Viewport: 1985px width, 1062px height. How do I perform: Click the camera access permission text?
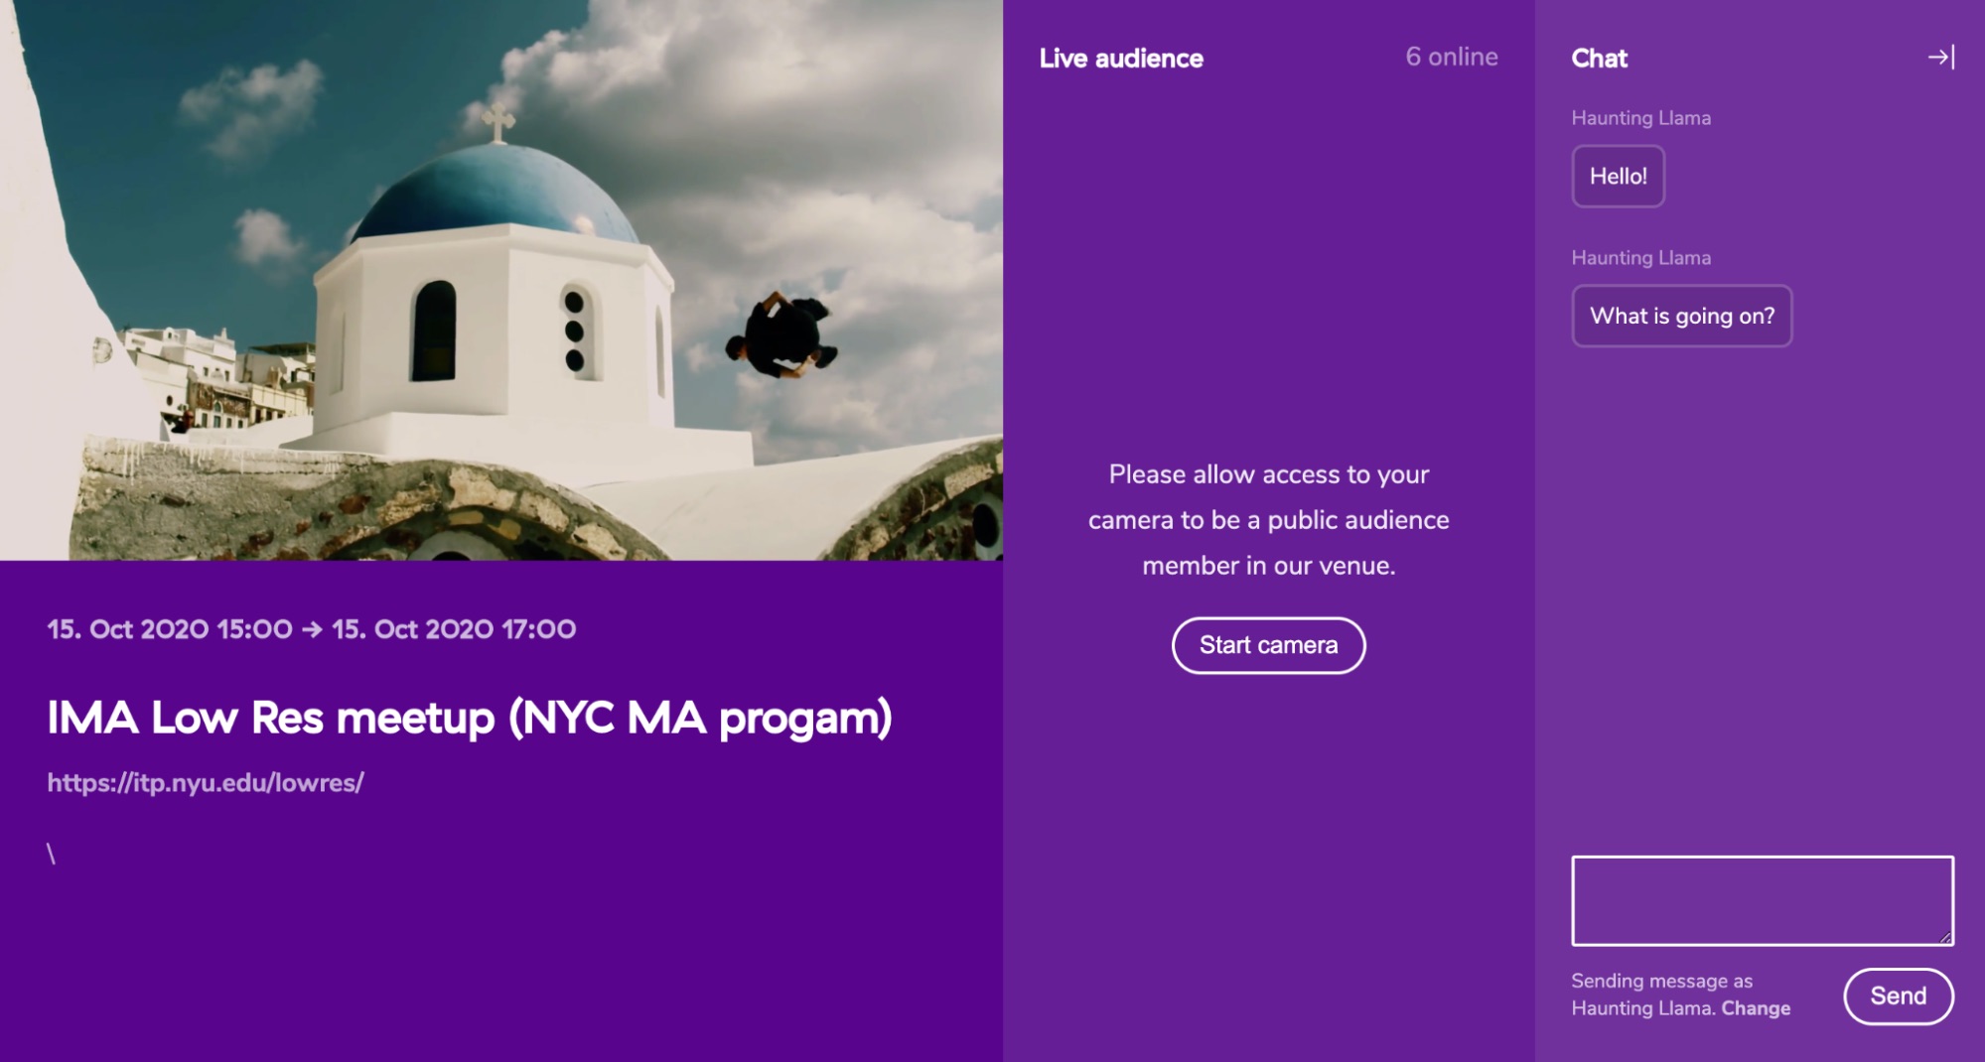tap(1268, 520)
